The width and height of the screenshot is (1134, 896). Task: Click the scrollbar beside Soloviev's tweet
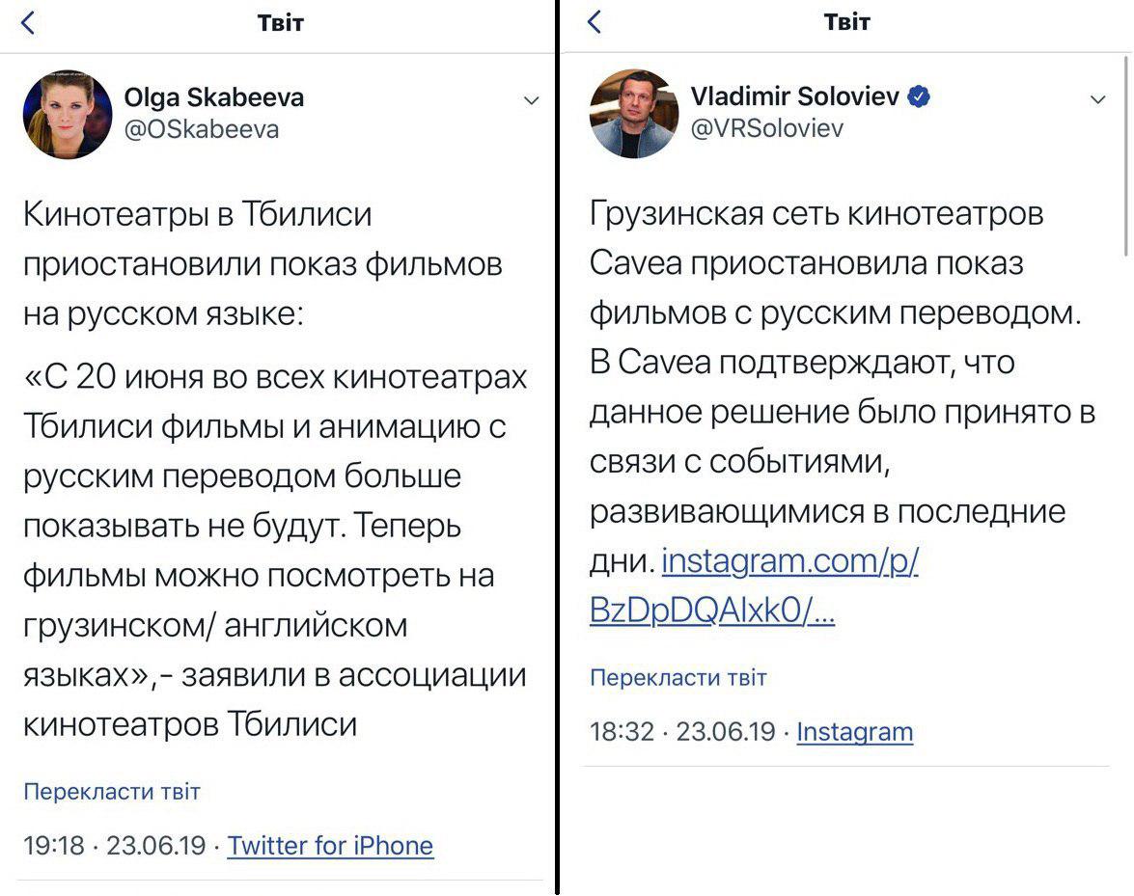tap(1127, 155)
